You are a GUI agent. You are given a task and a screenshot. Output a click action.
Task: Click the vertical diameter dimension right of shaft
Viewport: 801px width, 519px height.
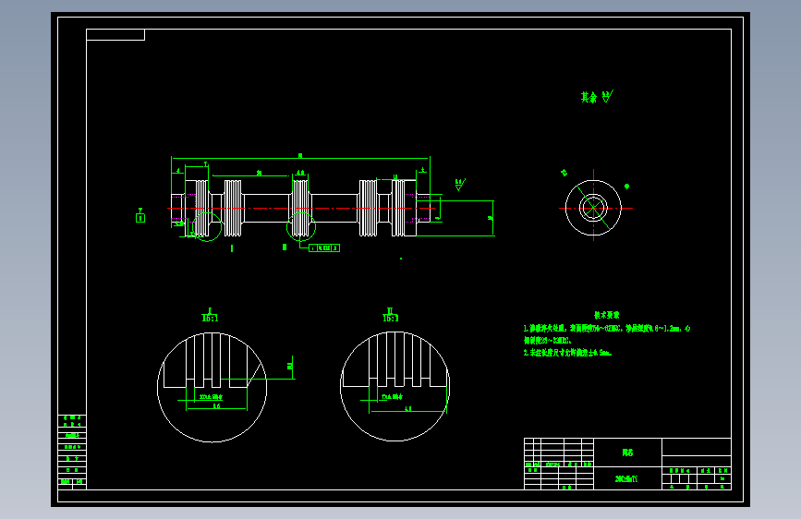click(x=492, y=218)
